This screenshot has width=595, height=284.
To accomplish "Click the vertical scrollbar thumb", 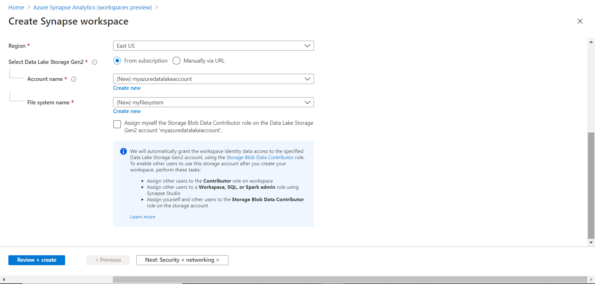I will coord(591,185).
